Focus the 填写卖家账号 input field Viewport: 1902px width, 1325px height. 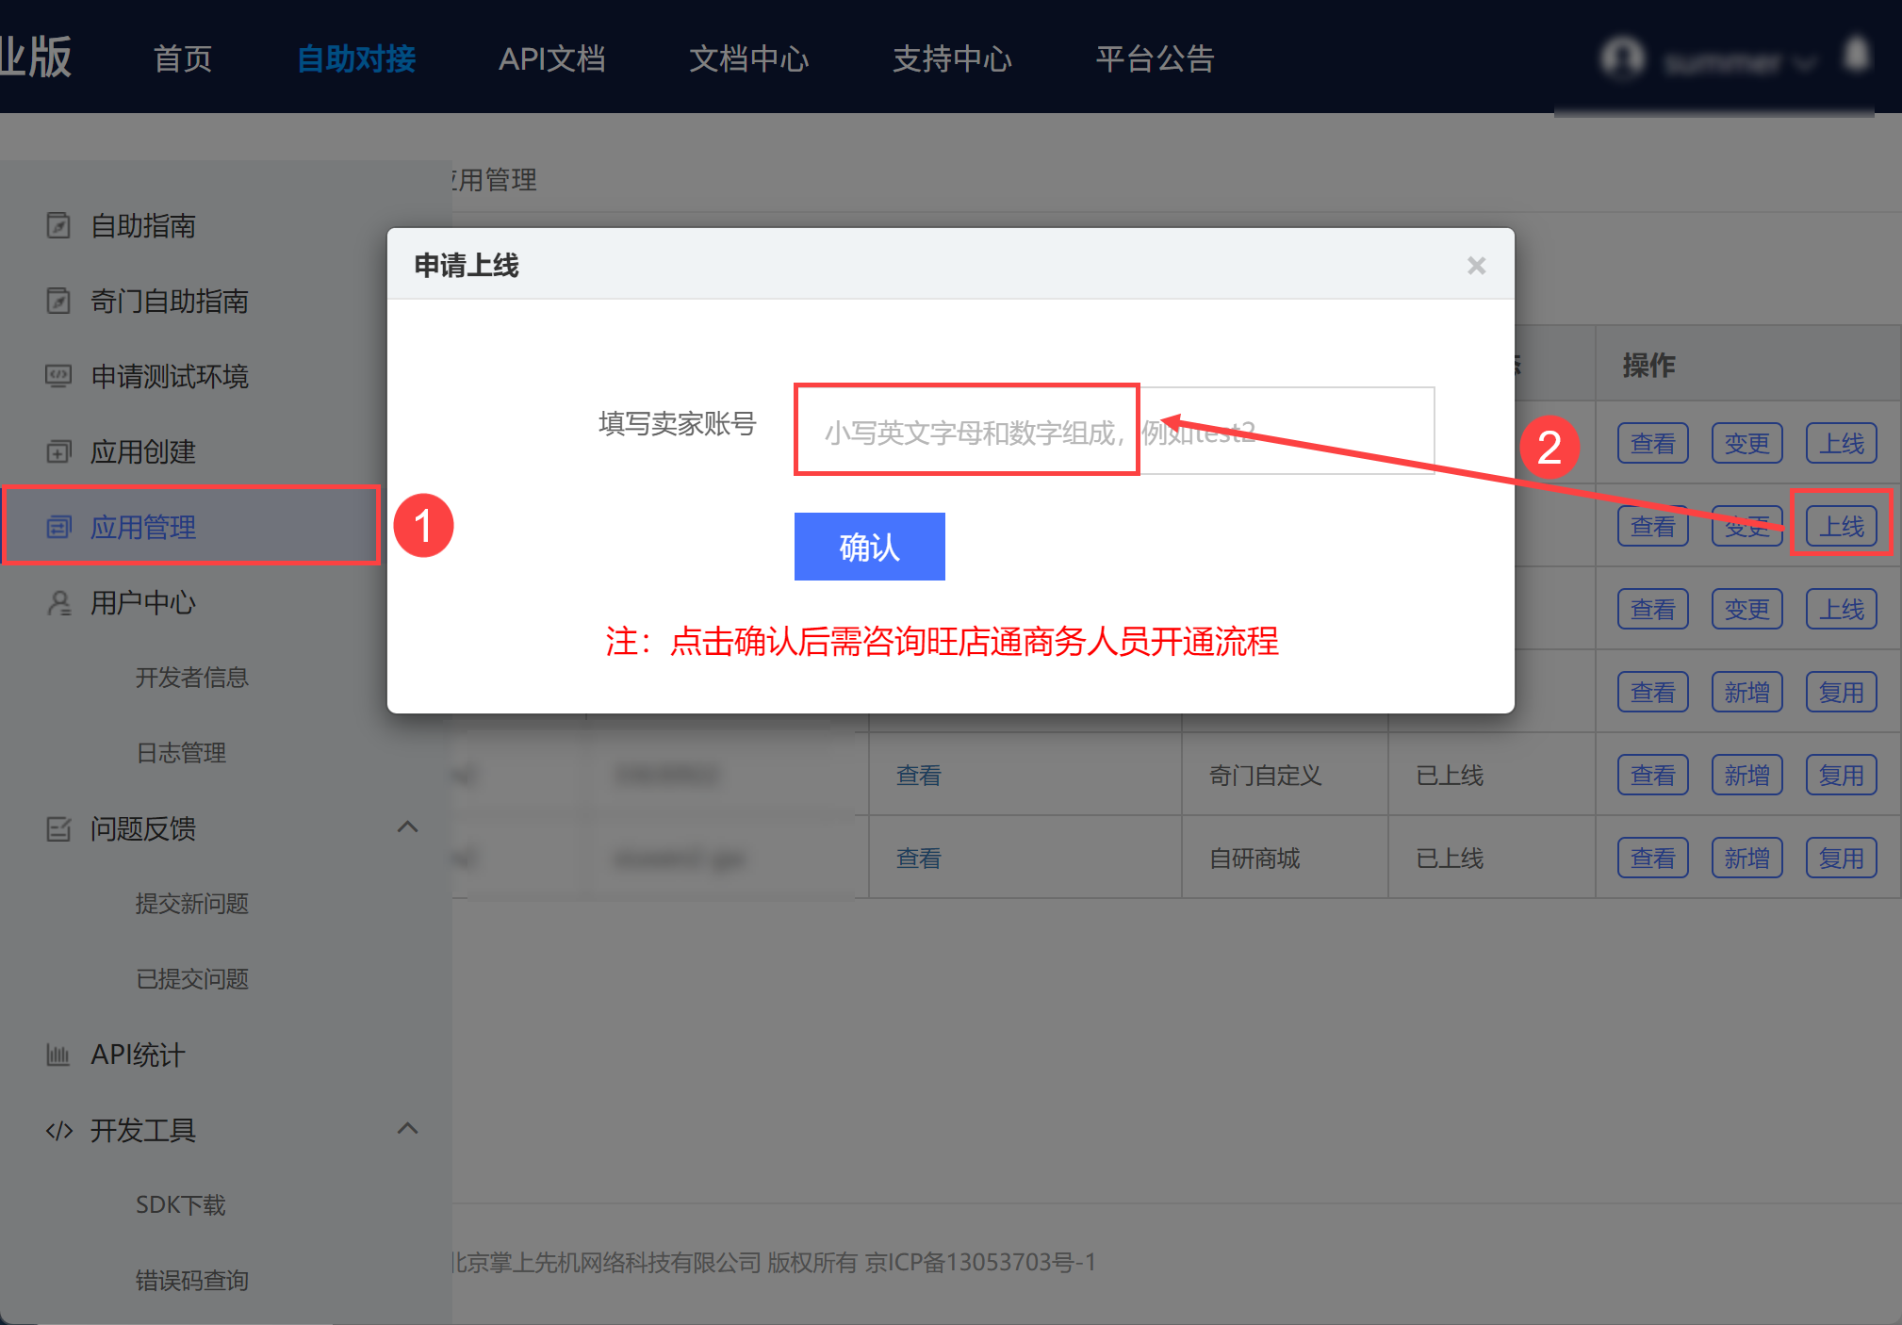pyautogui.click(x=1114, y=432)
